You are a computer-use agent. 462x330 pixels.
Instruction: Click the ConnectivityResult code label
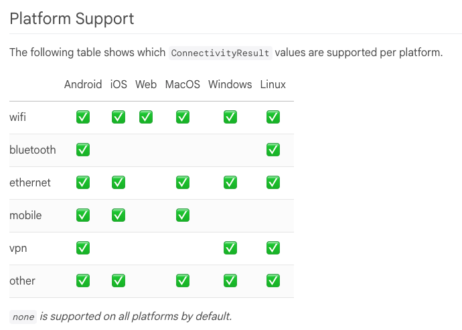(x=220, y=53)
